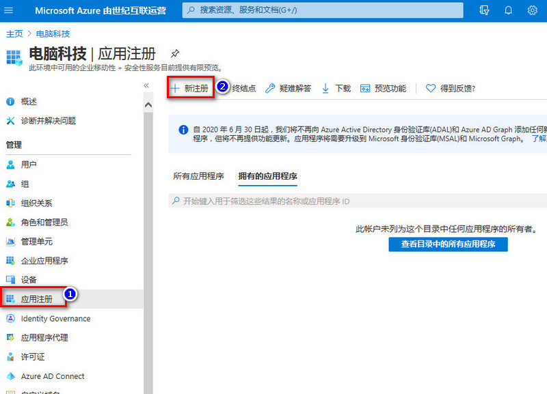
Task: Open 组 groups menu item
Action: point(18,184)
